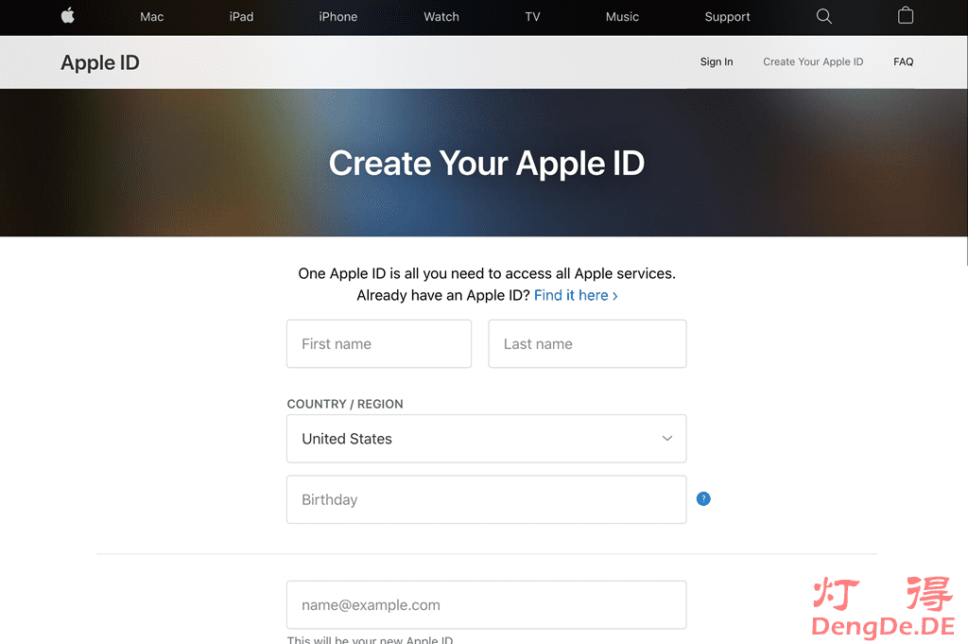Image resolution: width=968 pixels, height=644 pixels.
Task: Navigate to the Watch page
Action: tap(441, 17)
